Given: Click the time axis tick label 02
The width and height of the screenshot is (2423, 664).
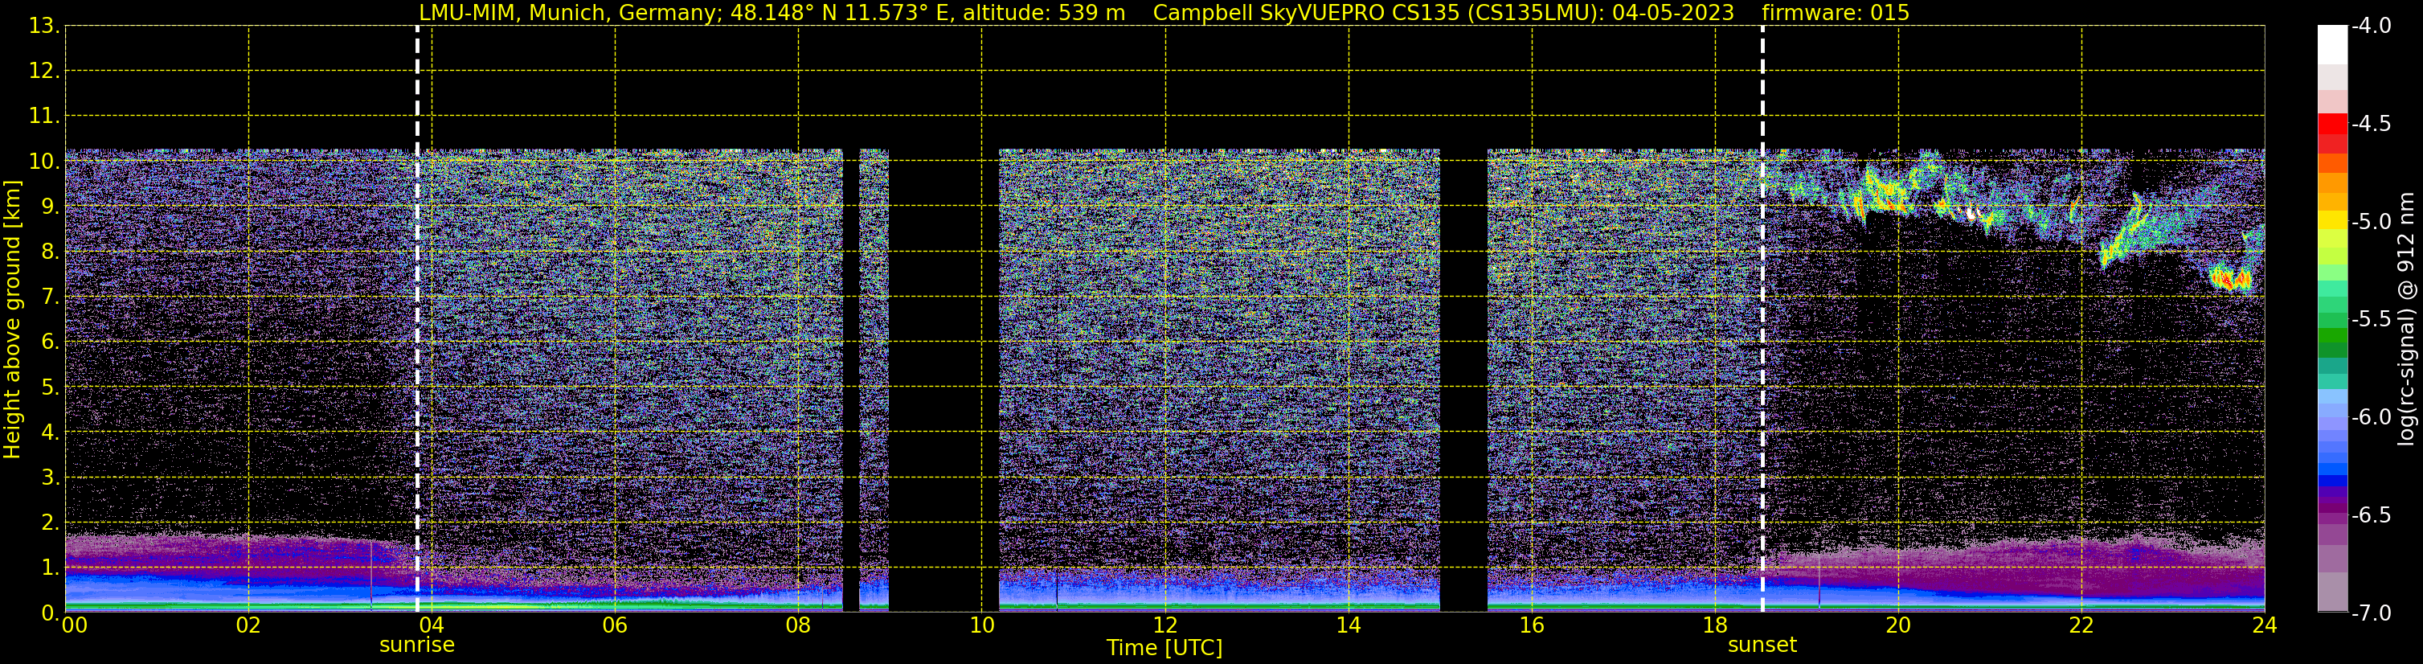Looking at the screenshot, I should coord(248,625).
